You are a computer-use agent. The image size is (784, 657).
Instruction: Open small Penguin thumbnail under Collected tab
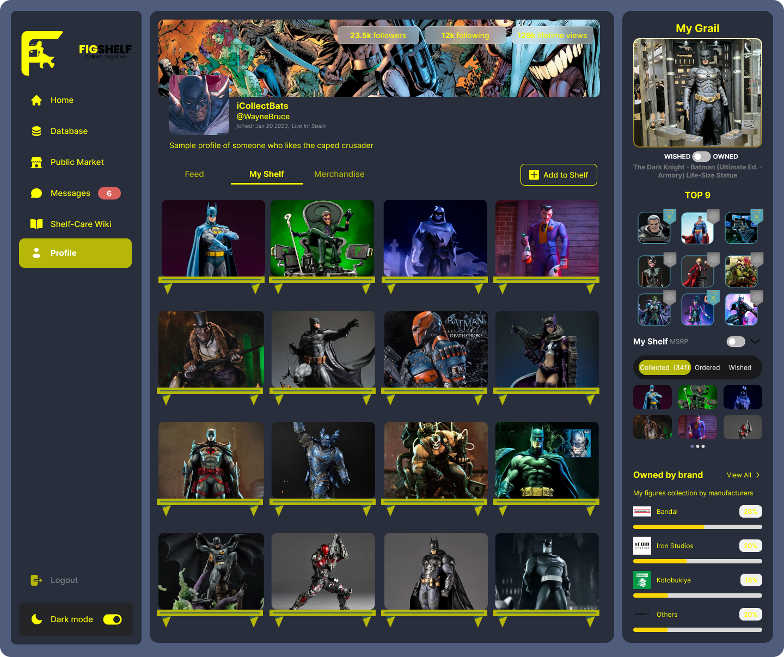652,427
